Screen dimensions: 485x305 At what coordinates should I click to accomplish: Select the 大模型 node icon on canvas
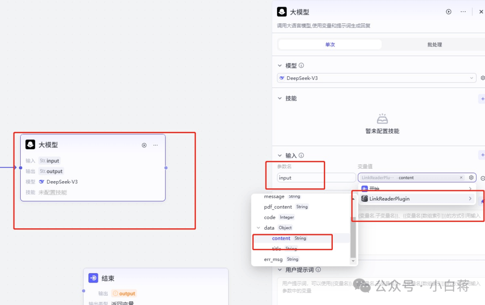coord(31,144)
